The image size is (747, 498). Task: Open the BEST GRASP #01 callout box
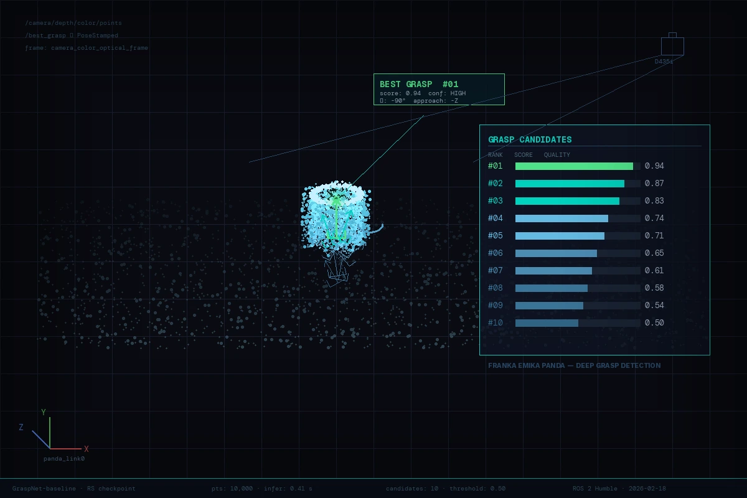tap(438, 89)
